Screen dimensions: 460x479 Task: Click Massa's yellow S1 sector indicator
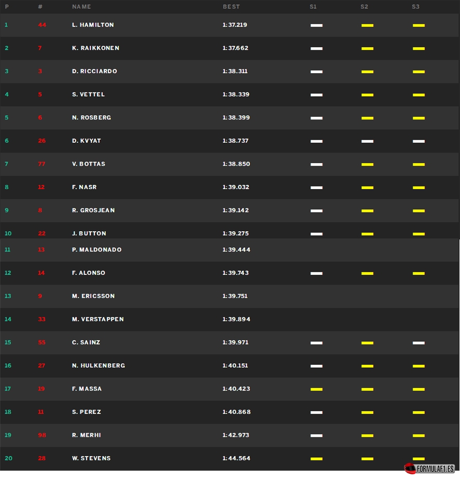pyautogui.click(x=316, y=389)
